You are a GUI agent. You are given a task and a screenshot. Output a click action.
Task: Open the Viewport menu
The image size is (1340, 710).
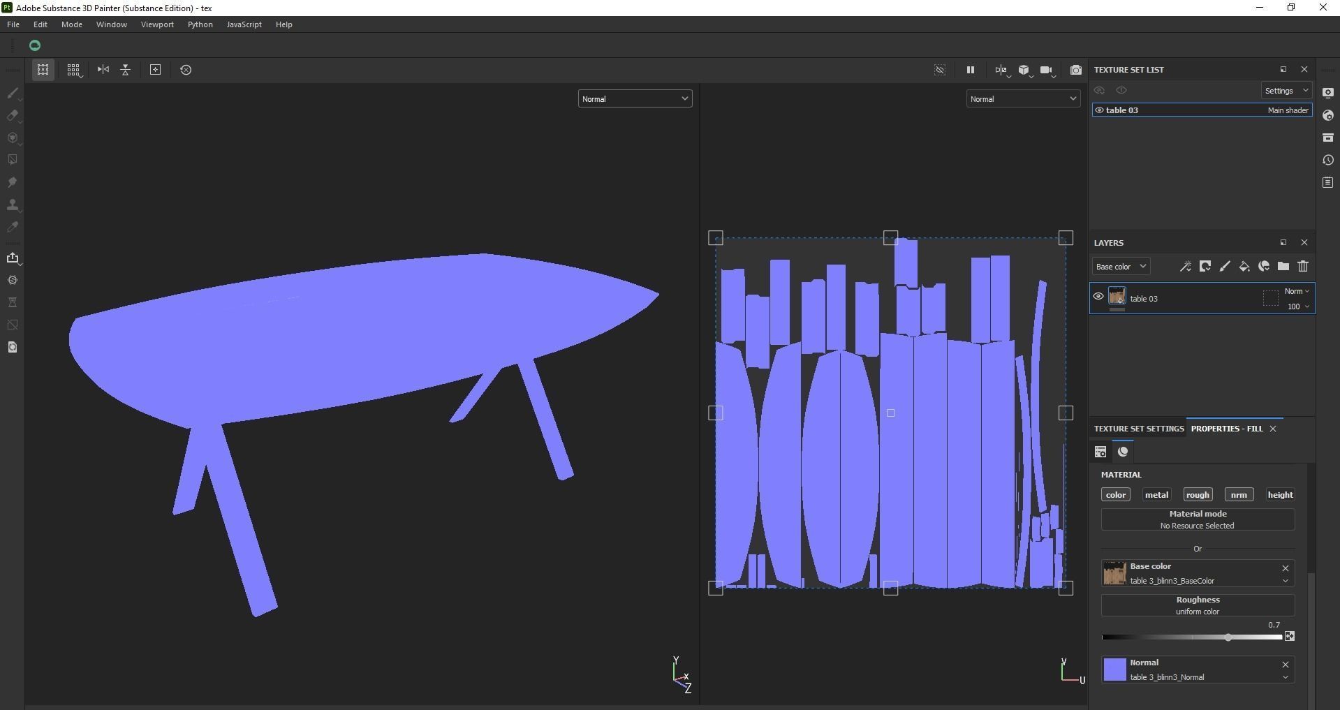click(157, 24)
